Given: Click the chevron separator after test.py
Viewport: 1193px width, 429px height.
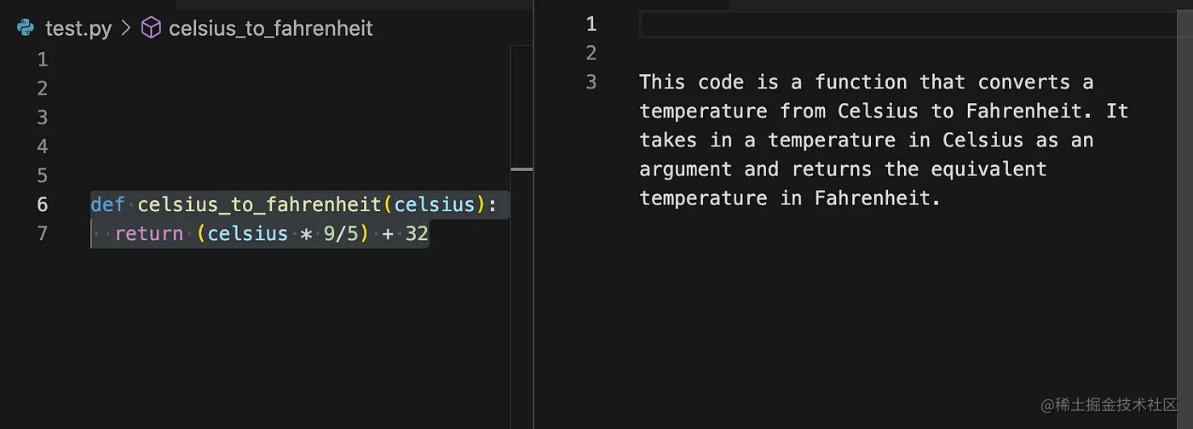Looking at the screenshot, I should click(126, 28).
